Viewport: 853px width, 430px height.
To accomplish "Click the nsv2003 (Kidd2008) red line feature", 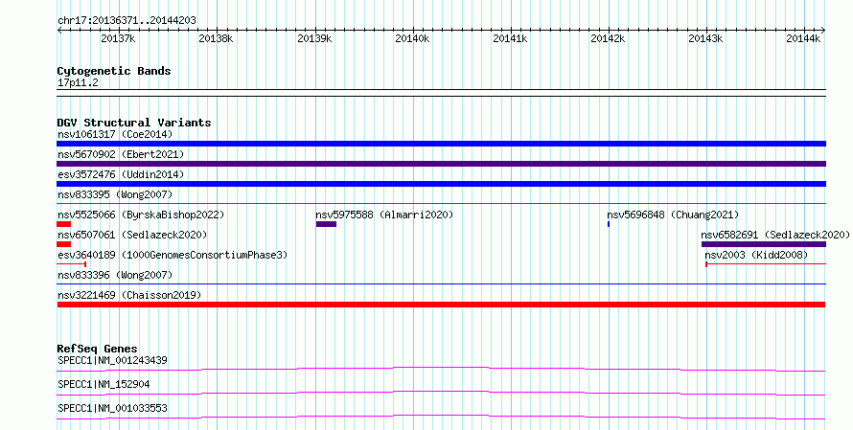I will 766,264.
